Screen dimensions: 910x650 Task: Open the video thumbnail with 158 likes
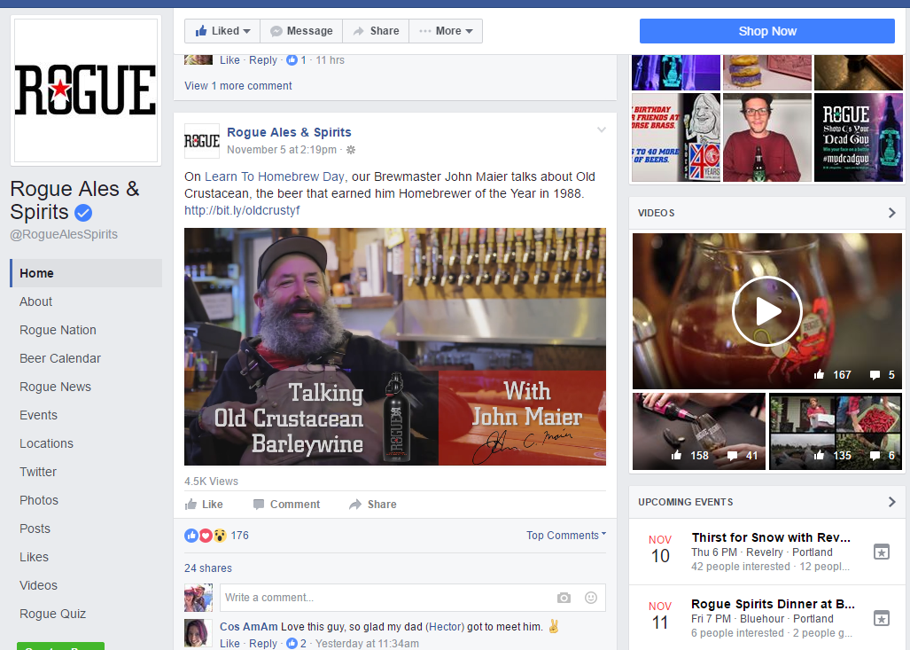tap(699, 431)
